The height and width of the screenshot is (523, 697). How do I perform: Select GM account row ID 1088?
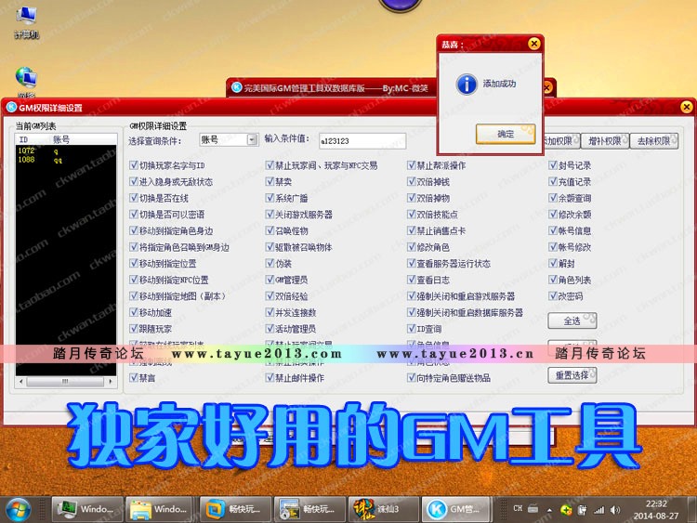(x=26, y=160)
